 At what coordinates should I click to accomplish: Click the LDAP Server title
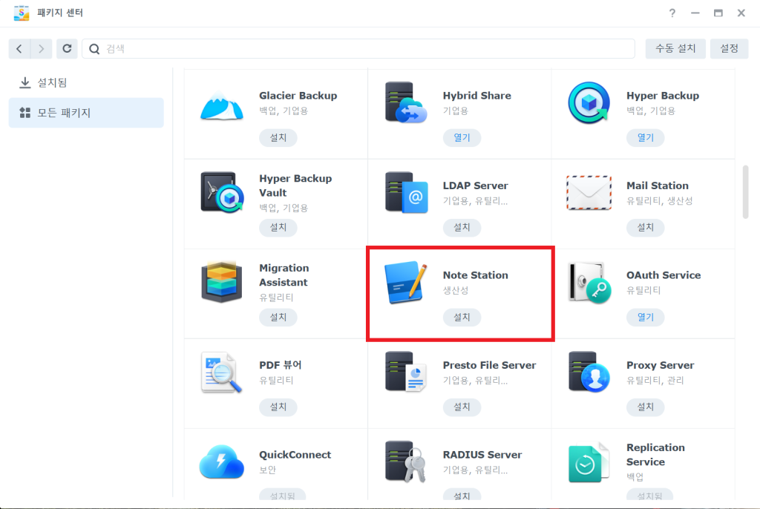point(476,185)
